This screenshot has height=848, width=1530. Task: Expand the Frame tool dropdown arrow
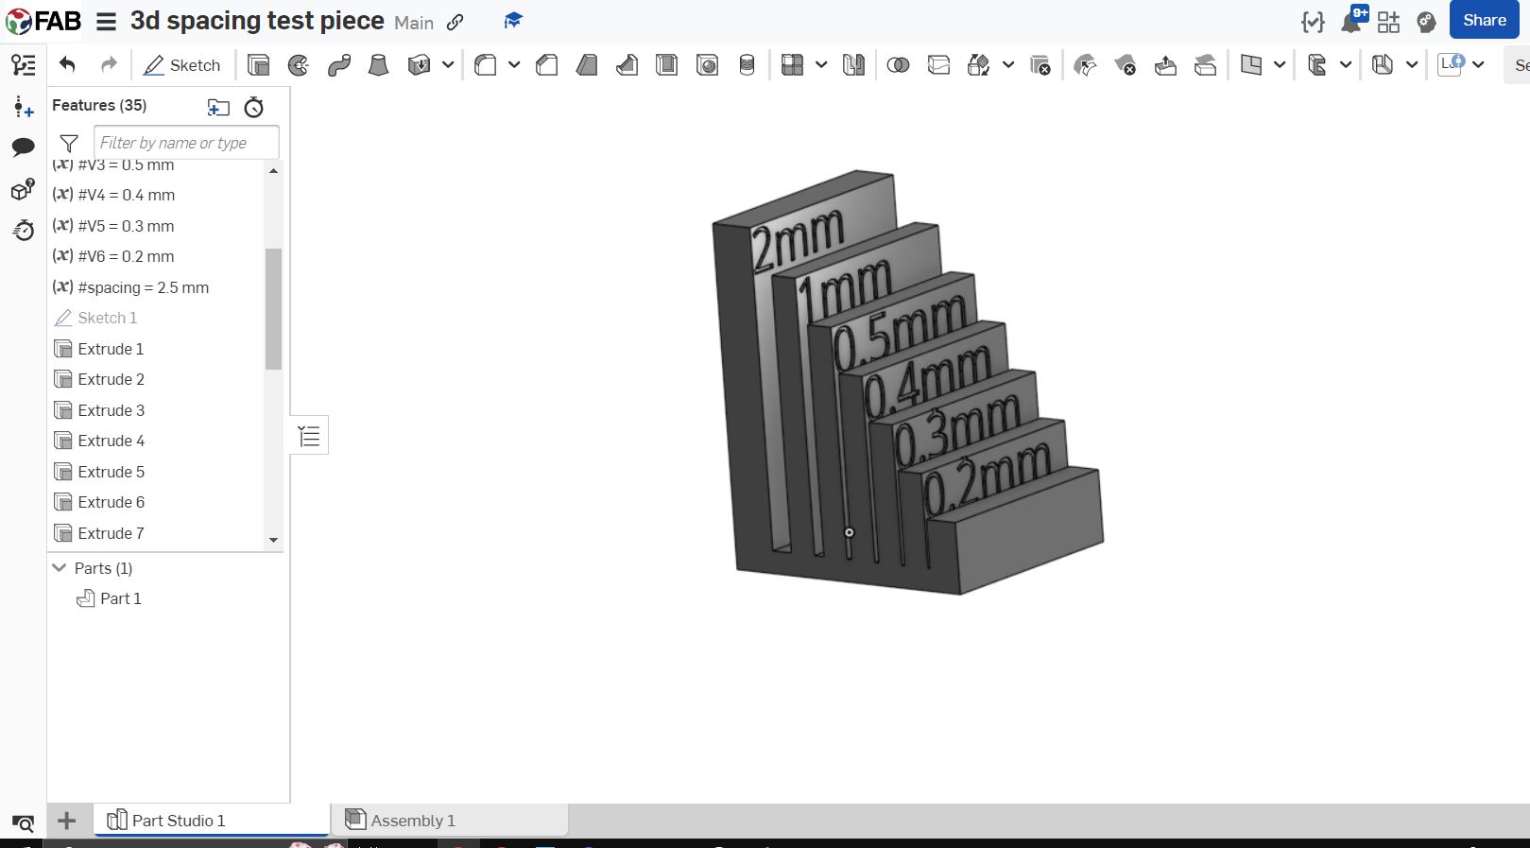point(1346,65)
